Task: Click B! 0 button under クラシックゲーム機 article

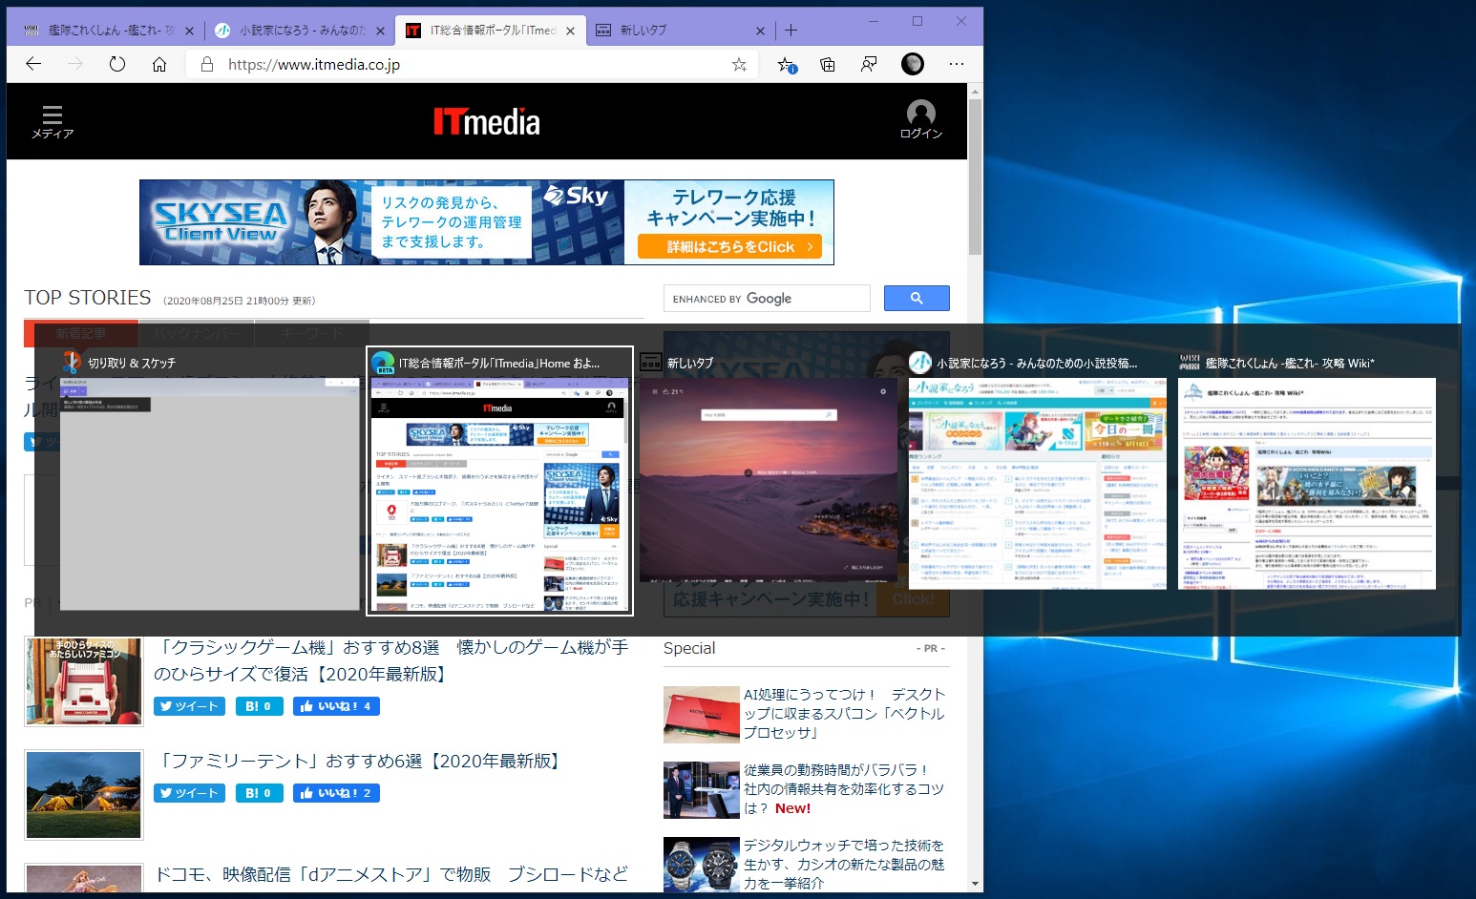Action: tap(260, 706)
